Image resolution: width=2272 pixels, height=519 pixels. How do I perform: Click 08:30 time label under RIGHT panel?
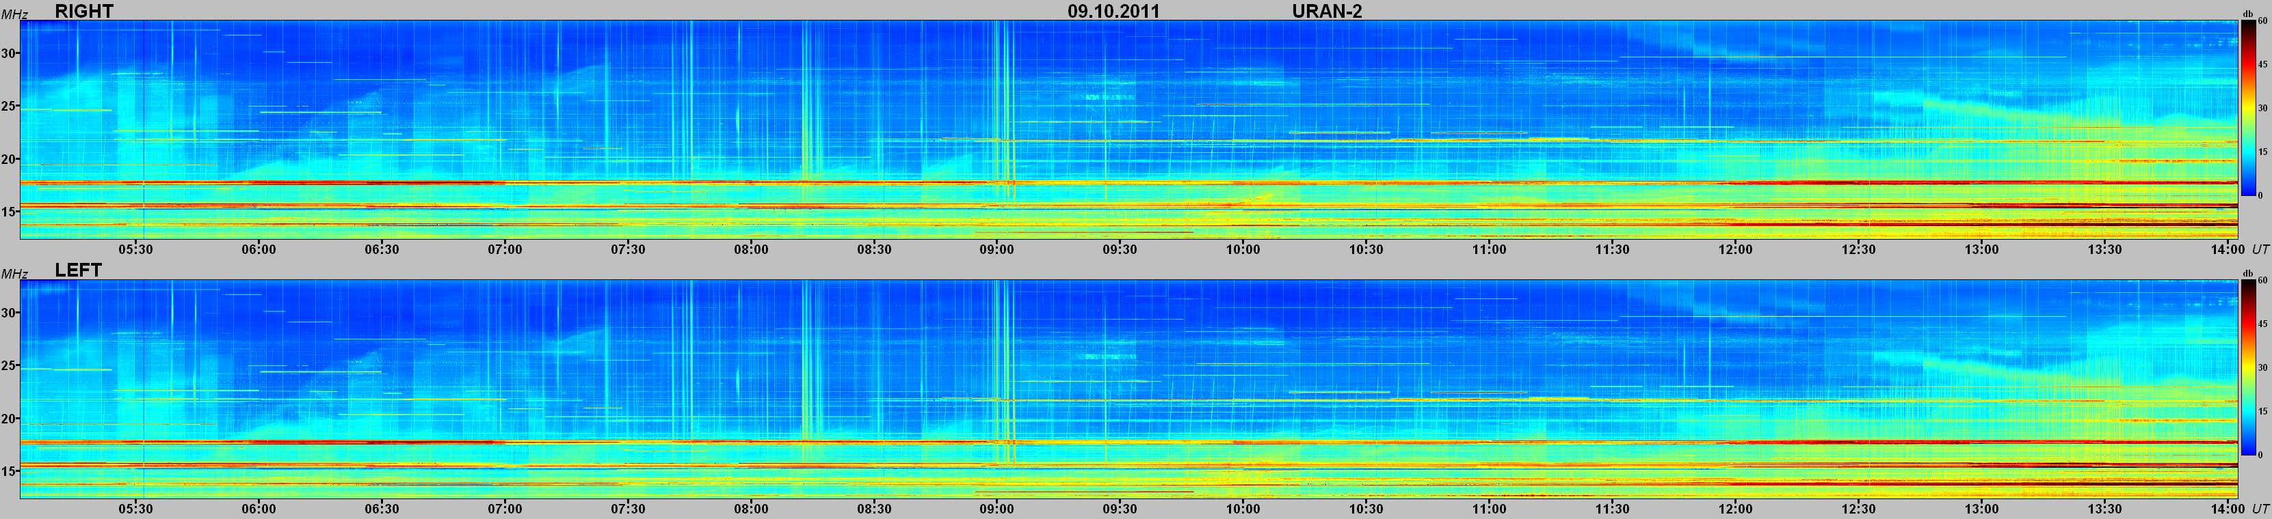coord(874,249)
